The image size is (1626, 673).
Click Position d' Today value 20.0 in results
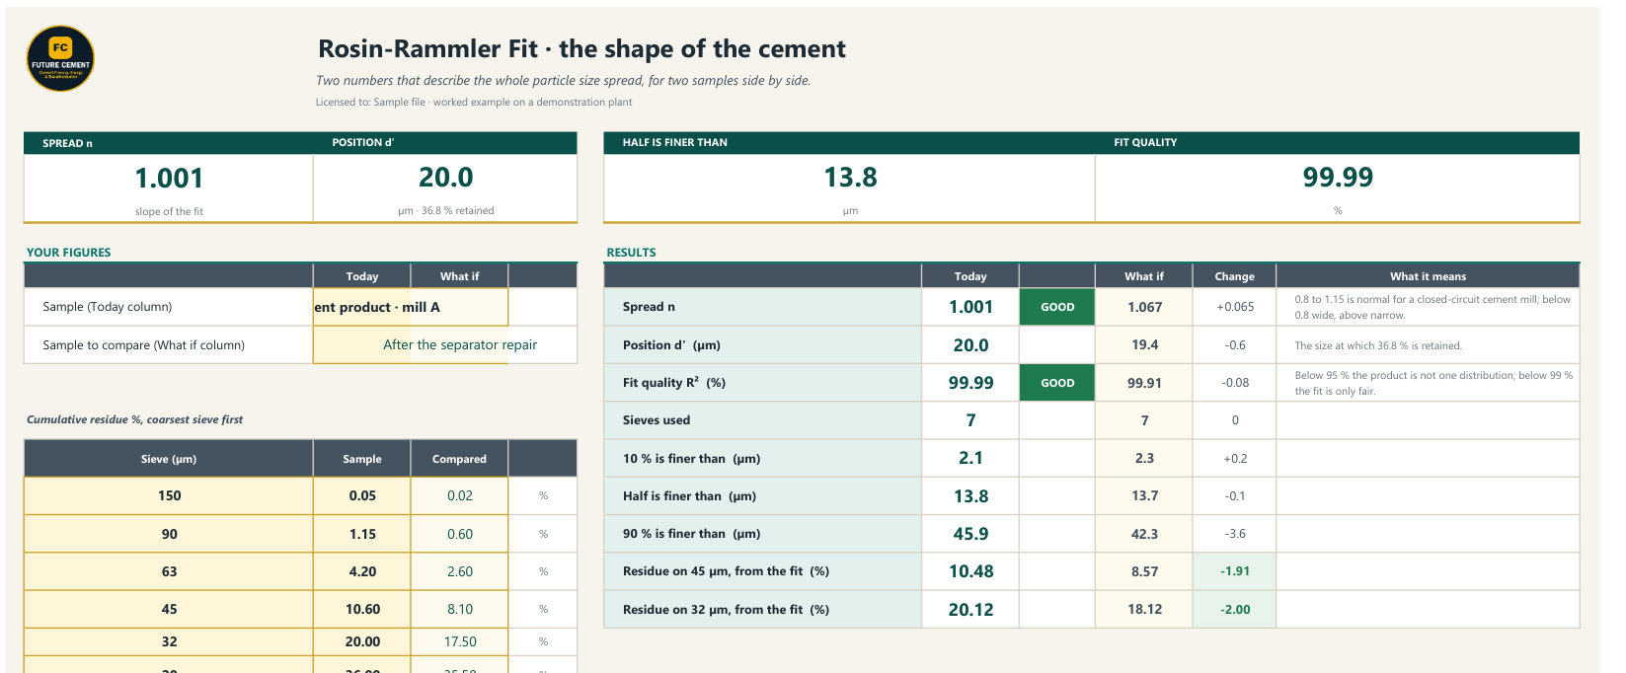point(970,344)
